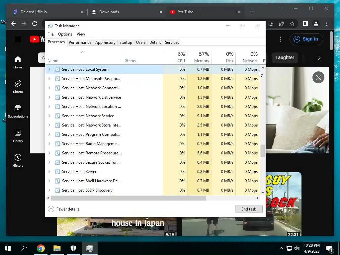340x255 pixels.
Task: Open YouTube settings three-dot menu
Action: [x=280, y=39]
